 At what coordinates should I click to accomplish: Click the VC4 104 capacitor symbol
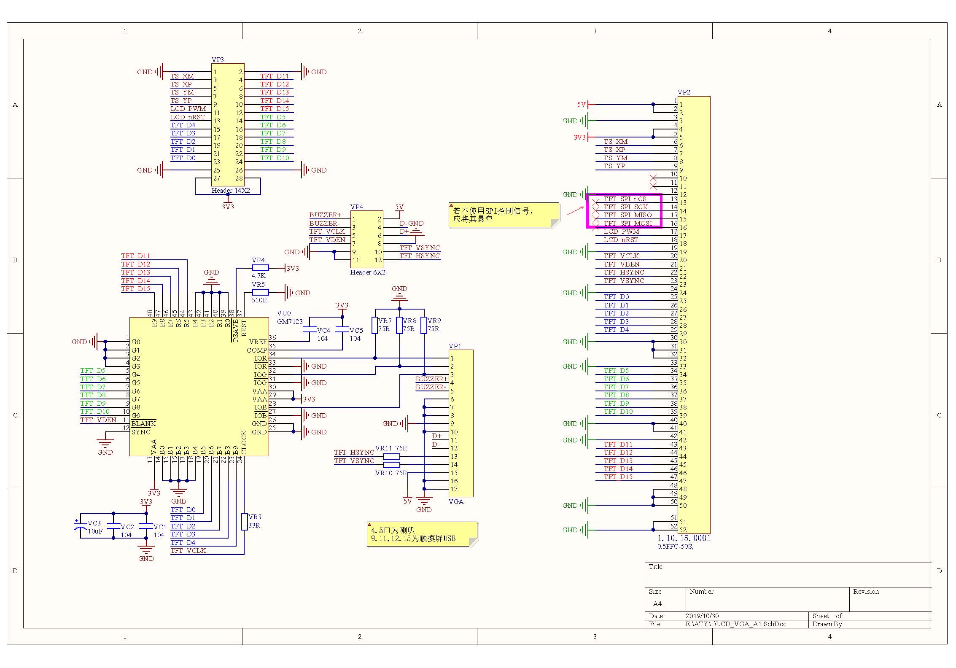[310, 330]
